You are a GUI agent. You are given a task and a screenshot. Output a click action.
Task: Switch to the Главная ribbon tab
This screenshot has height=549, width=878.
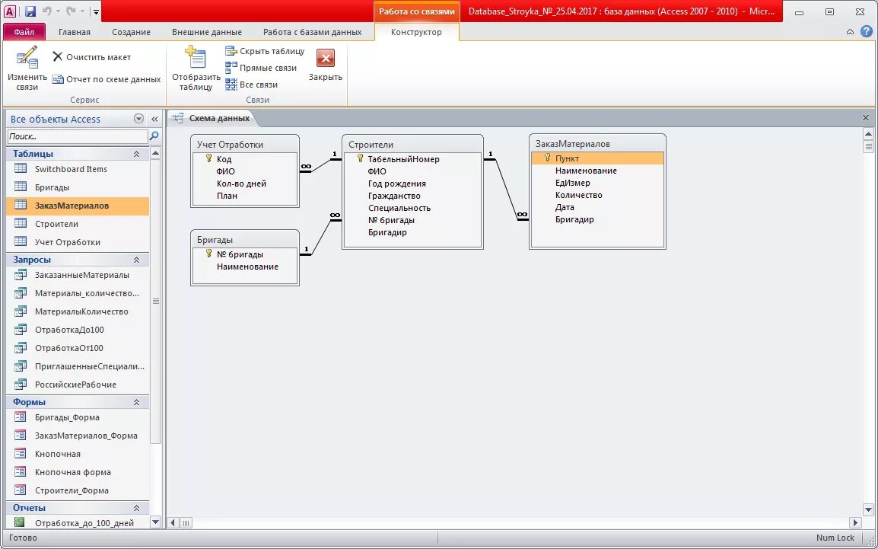tap(75, 32)
